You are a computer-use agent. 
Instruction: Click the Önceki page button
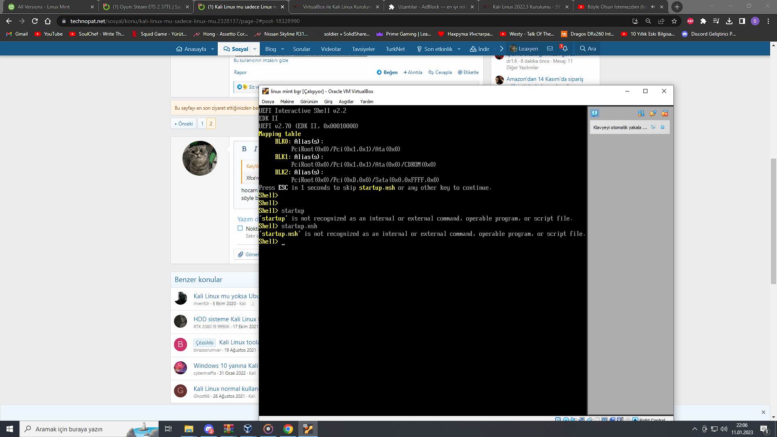[x=184, y=124]
